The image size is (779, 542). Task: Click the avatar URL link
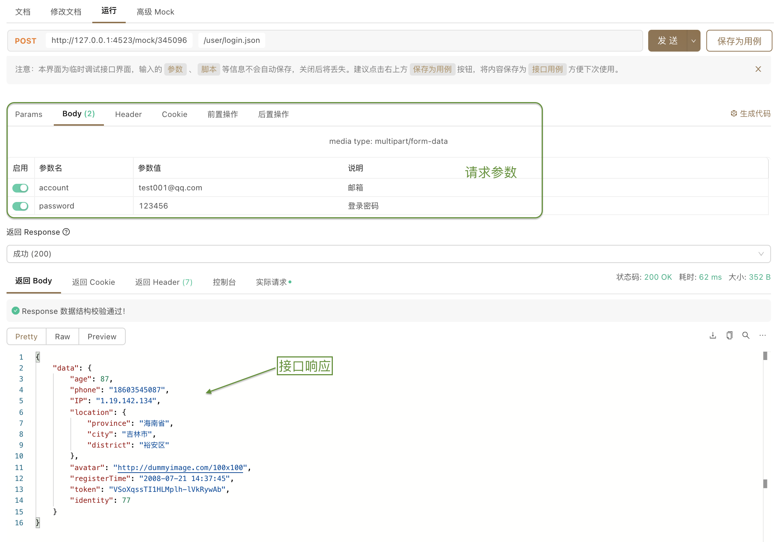click(x=180, y=468)
